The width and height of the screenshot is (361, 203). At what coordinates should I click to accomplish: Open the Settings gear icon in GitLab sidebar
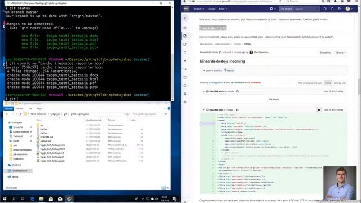click(185, 102)
